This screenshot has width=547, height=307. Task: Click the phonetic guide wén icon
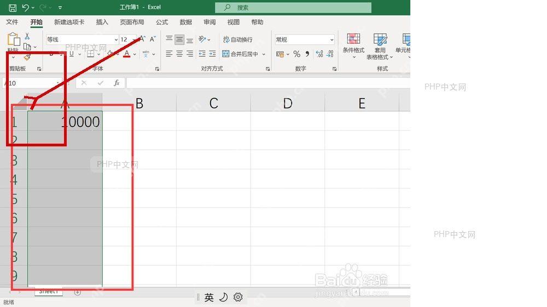click(x=146, y=54)
